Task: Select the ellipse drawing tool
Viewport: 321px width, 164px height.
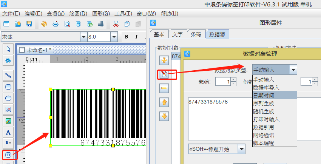Action: click(x=8, y=98)
